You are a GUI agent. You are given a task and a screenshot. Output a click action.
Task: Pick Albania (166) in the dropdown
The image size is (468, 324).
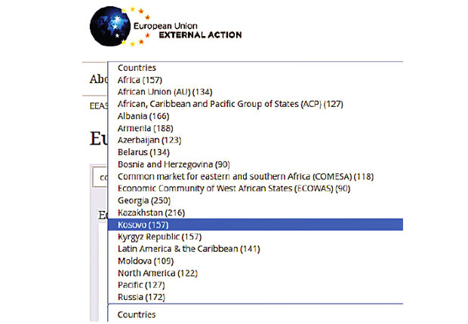click(x=143, y=116)
